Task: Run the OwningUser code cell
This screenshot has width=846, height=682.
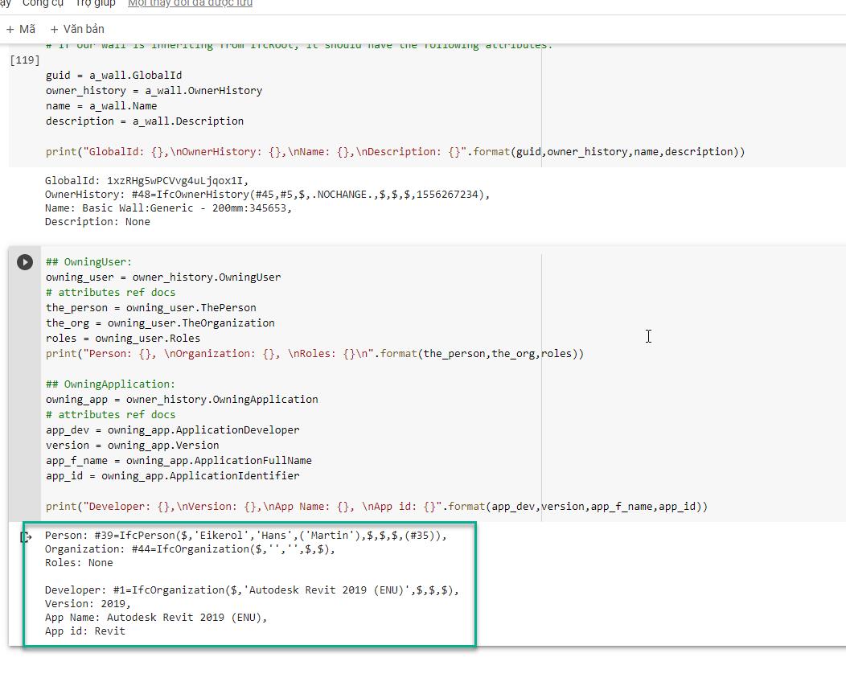Action: (24, 261)
